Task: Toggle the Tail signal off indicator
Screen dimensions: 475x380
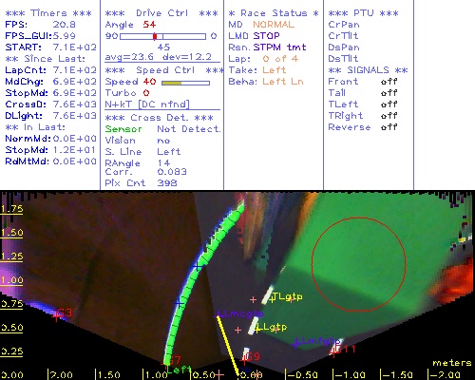Action: click(389, 93)
